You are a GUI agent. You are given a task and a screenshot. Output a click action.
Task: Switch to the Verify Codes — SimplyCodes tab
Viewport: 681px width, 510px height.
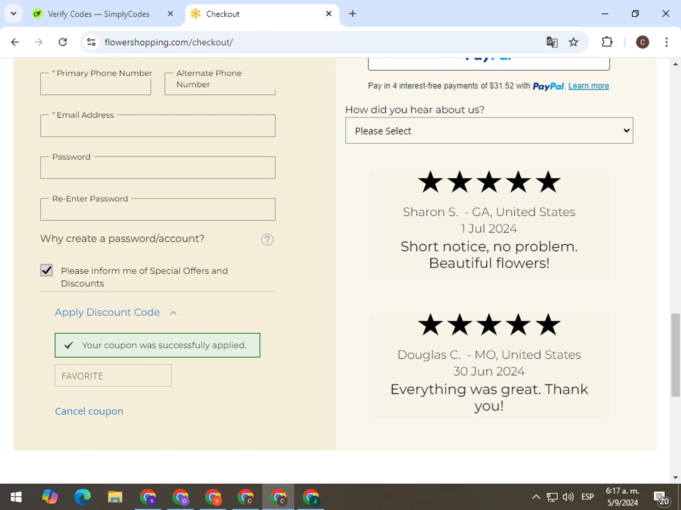click(99, 14)
